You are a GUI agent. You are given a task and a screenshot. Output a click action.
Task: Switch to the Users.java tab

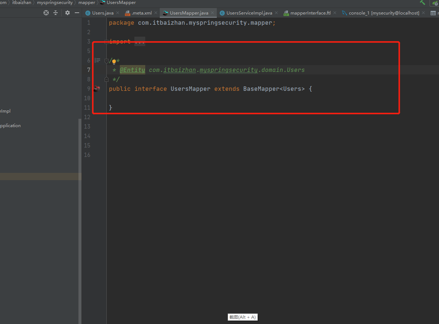(x=103, y=13)
